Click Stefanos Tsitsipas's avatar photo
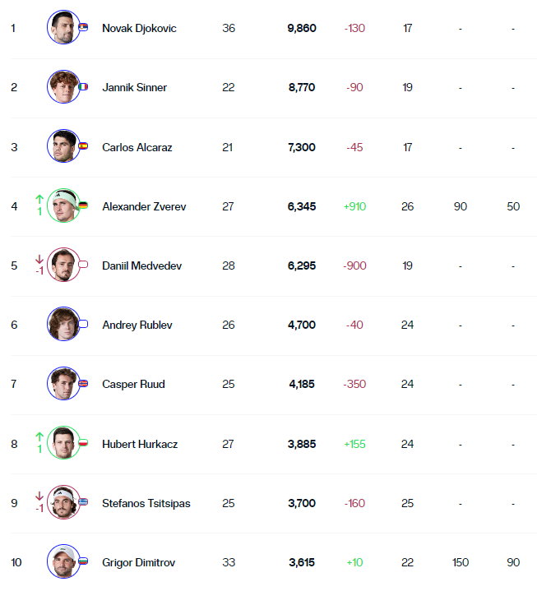This screenshot has width=537, height=591. point(63,502)
